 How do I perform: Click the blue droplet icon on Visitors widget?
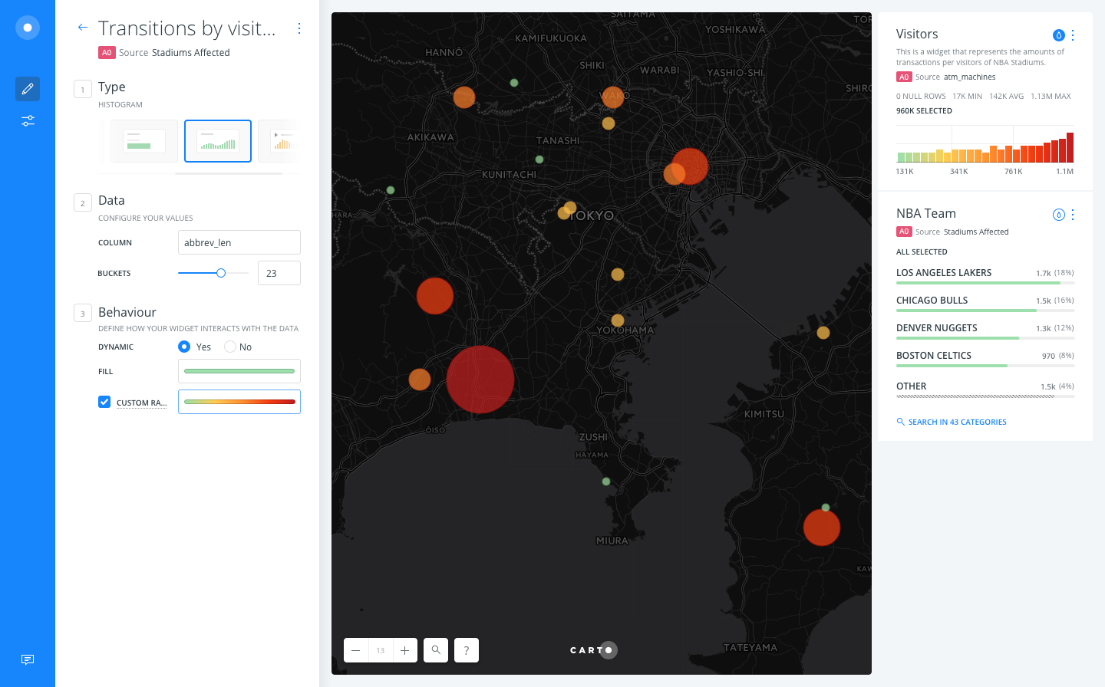1059,35
